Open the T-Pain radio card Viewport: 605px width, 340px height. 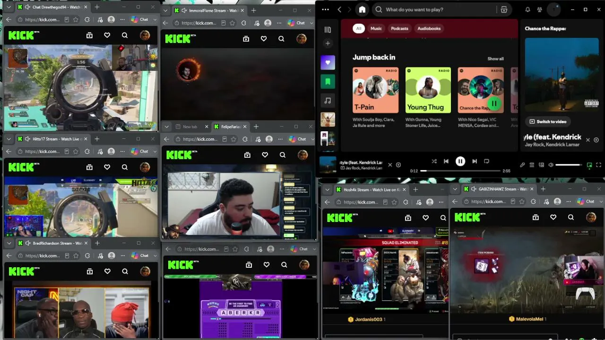coord(376,98)
